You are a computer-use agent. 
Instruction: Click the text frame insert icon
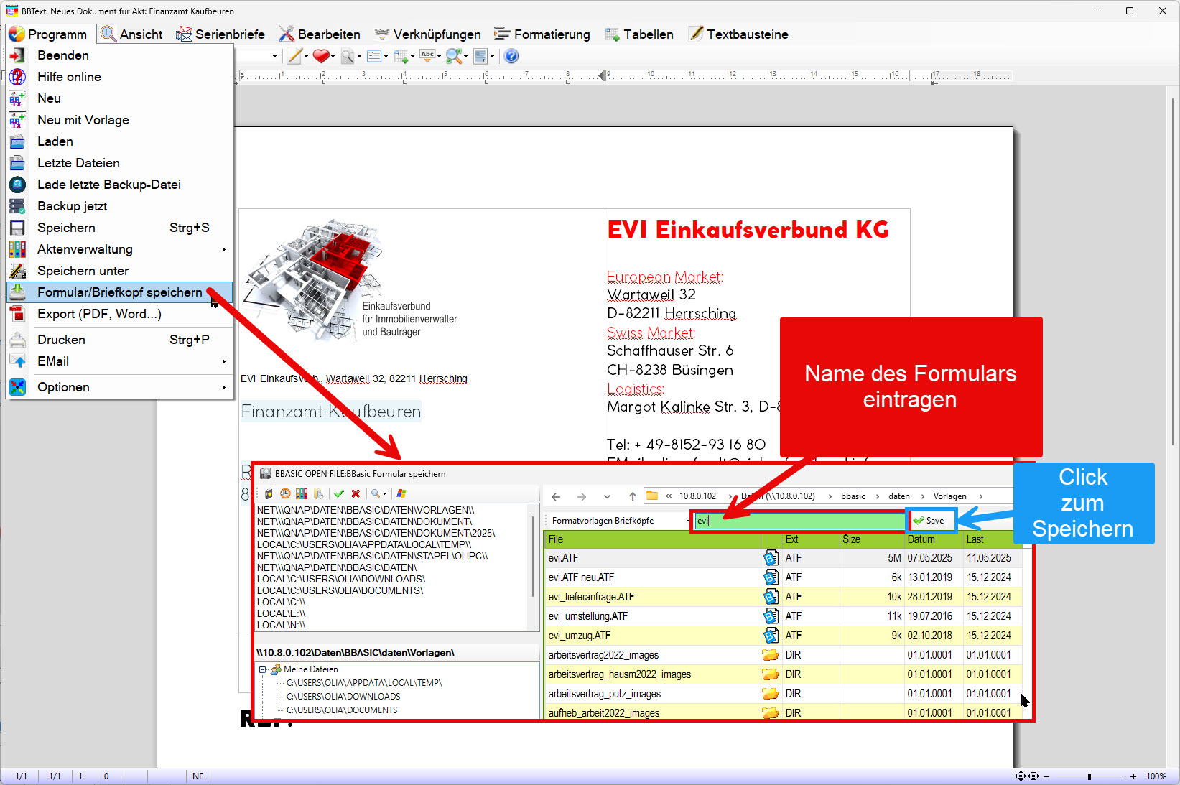(374, 56)
